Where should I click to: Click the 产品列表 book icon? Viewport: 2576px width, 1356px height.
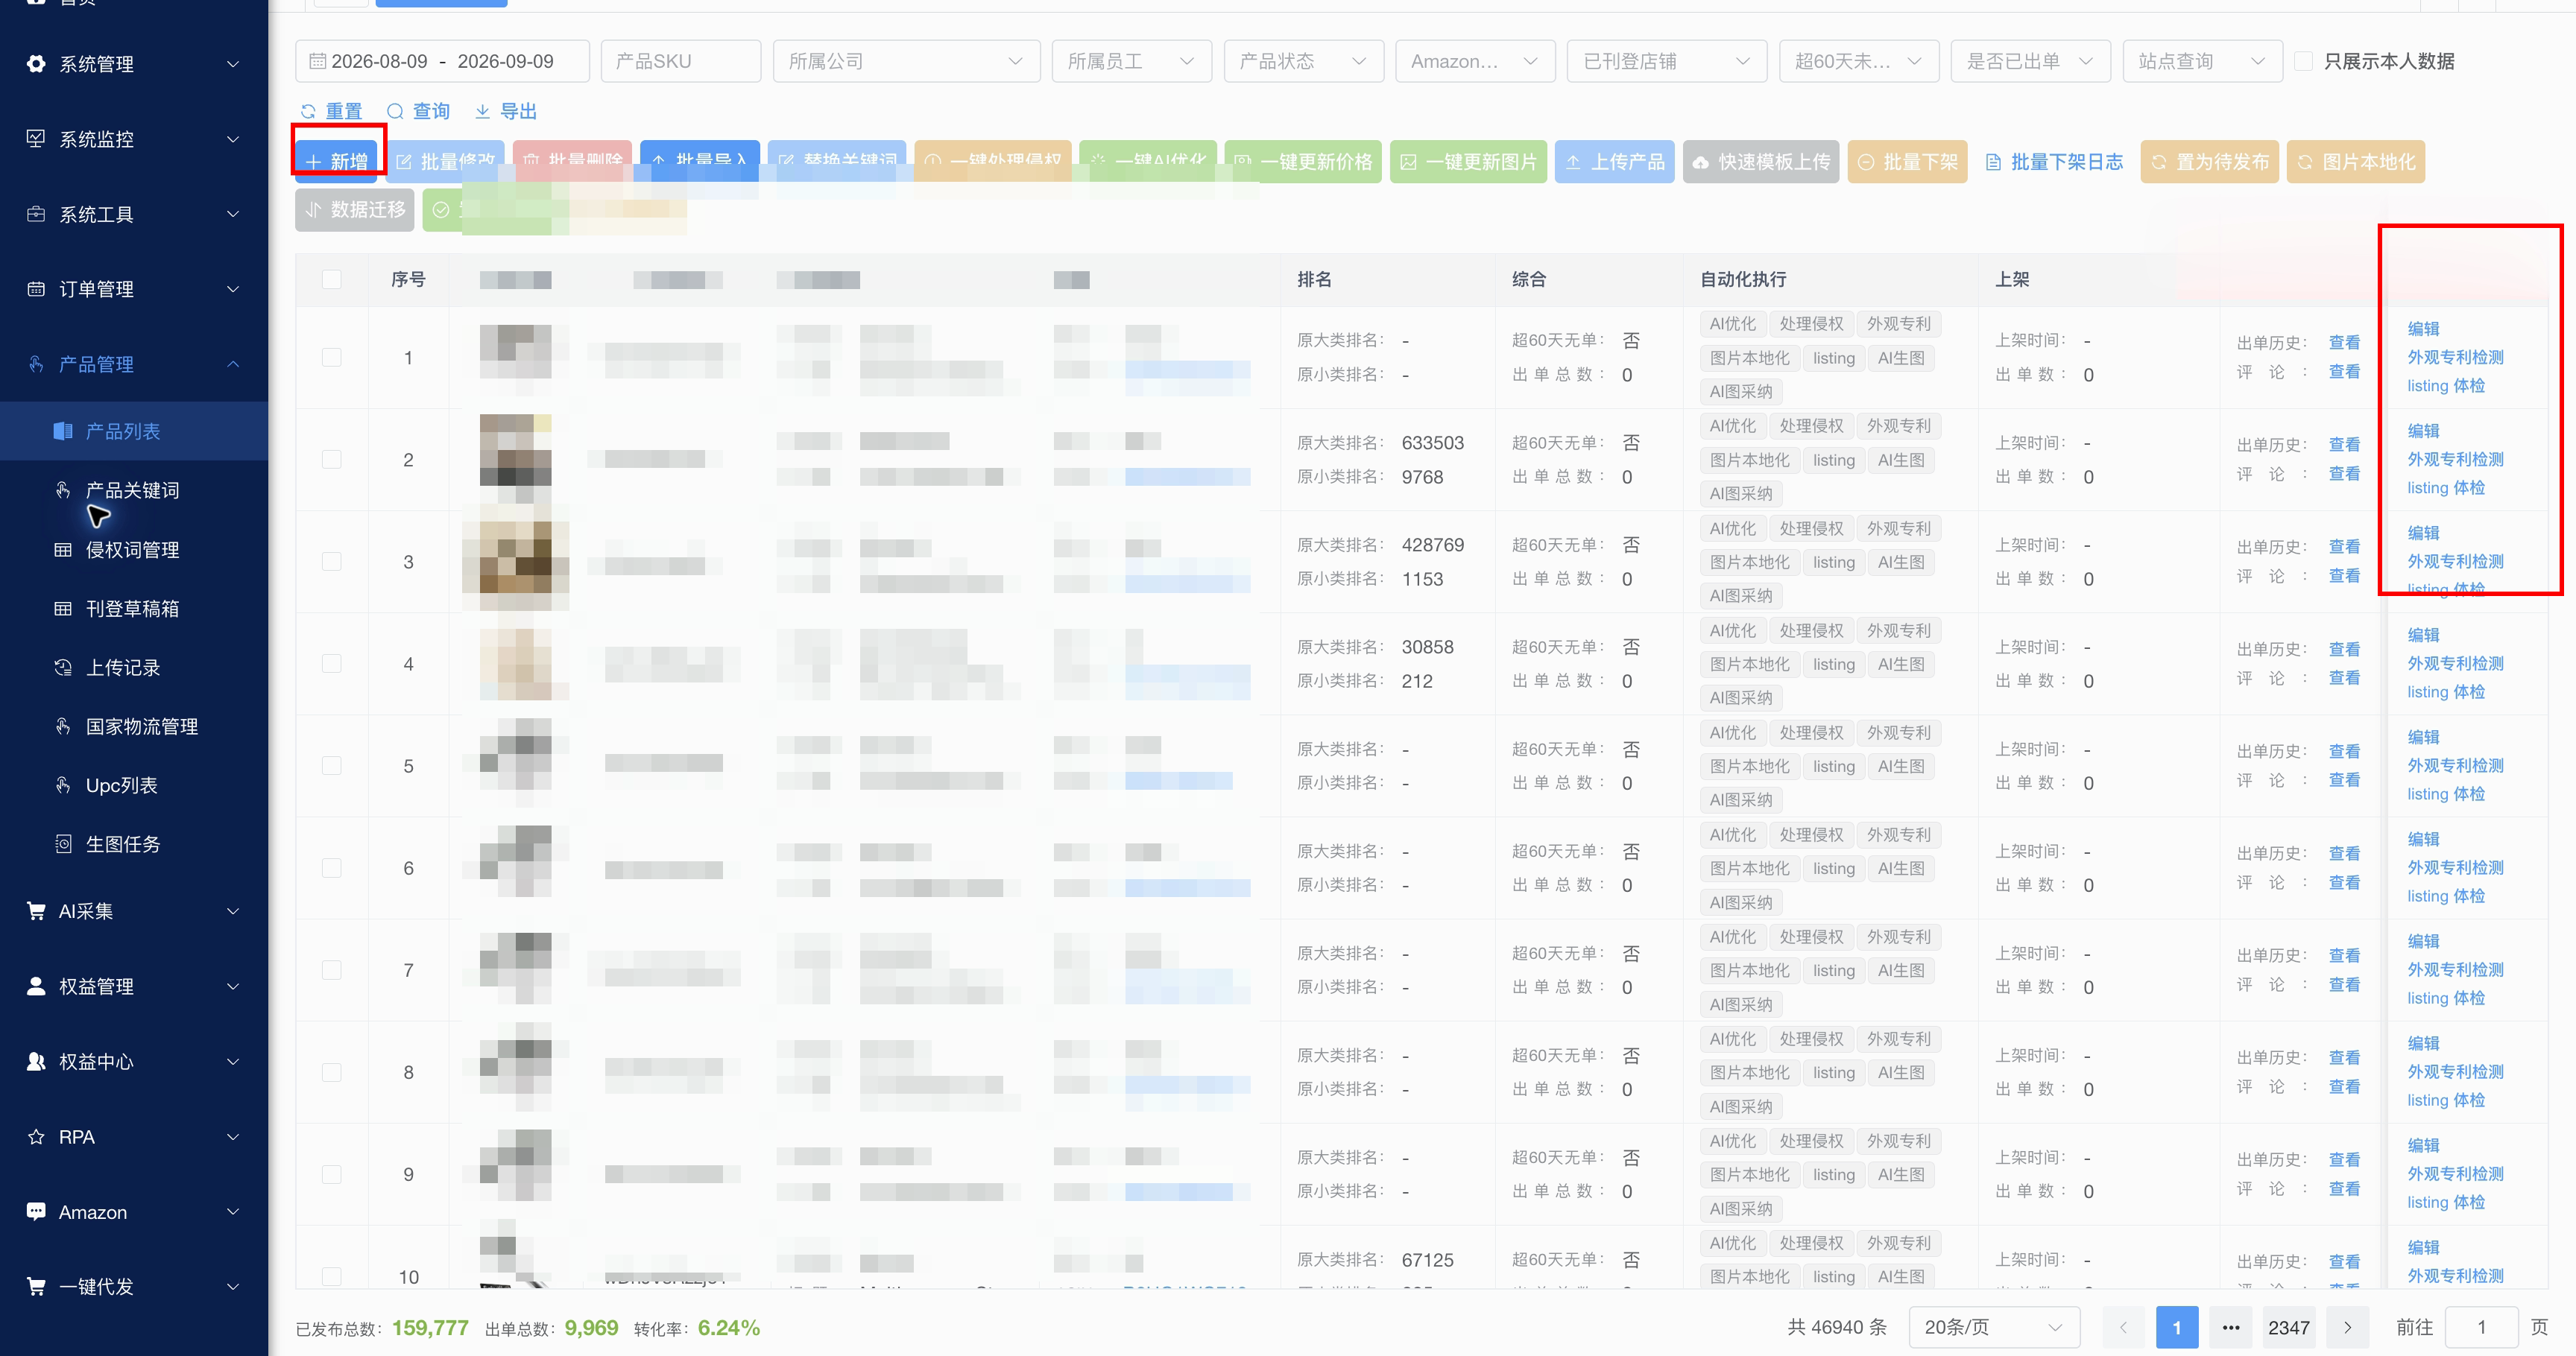click(63, 431)
